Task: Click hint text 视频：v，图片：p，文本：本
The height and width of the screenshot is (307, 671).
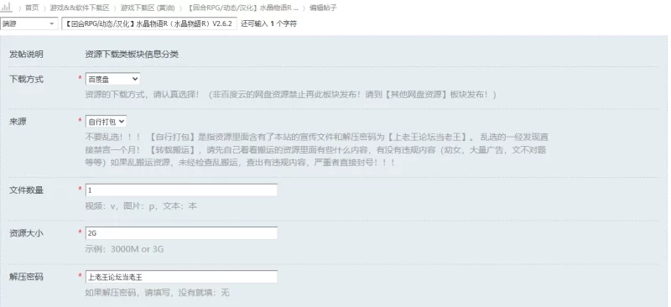Action: 141,206
